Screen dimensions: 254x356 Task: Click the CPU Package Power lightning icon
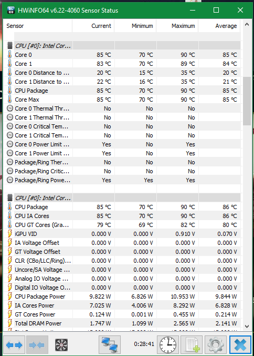[10, 296]
